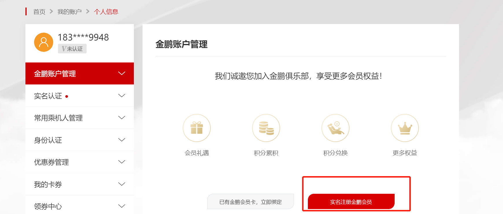The image size is (503, 214).
Task: Open the 领券中心 menu item
Action: pyautogui.click(x=79, y=205)
